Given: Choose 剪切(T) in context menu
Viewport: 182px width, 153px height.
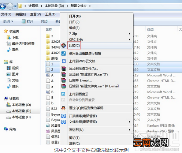Looking at the screenshot, I should coord(74,138).
